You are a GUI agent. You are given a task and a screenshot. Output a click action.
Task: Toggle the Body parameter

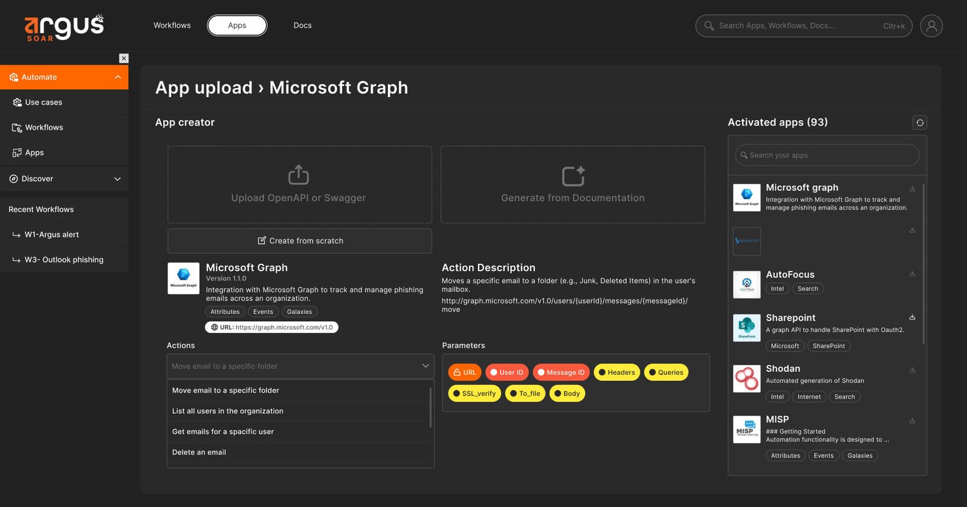(x=567, y=394)
